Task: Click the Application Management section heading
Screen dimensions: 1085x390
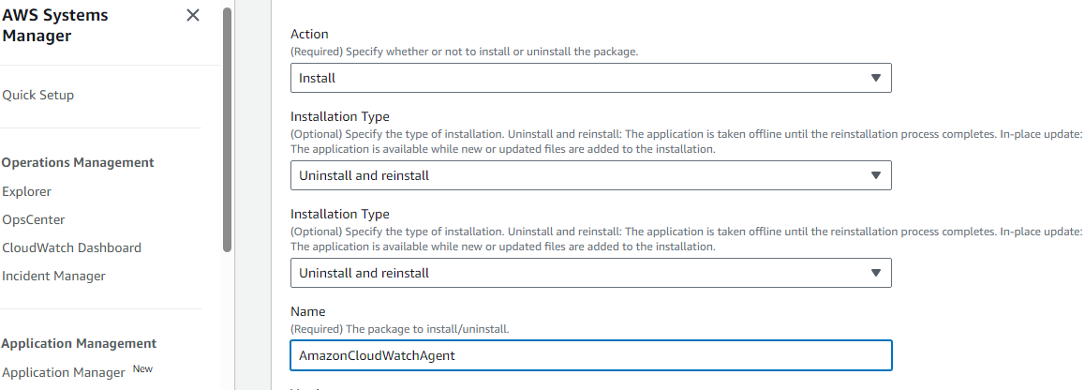Action: tap(79, 343)
